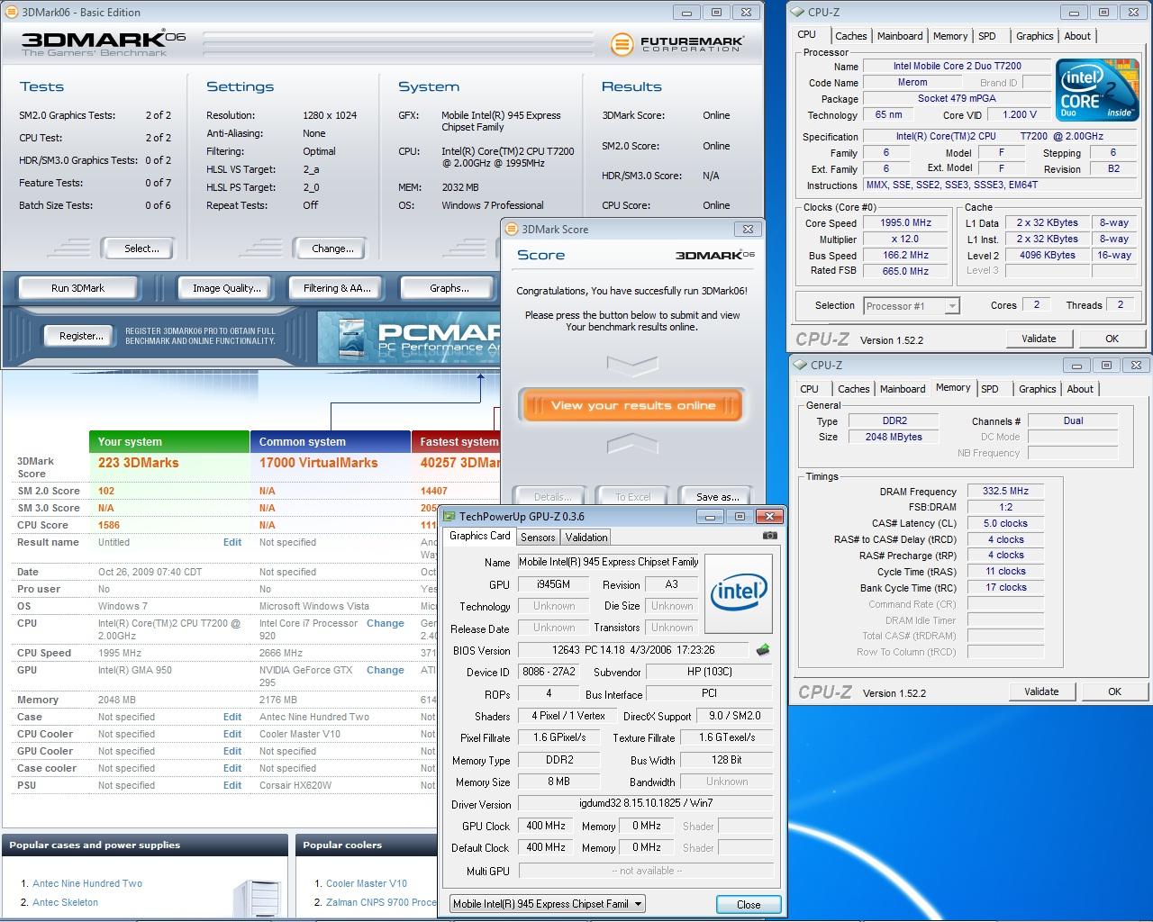
Task: Click Validate in the CPU-Z Memory window
Action: pos(1041,691)
